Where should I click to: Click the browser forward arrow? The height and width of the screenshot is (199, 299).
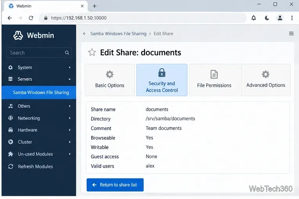tap(20, 18)
